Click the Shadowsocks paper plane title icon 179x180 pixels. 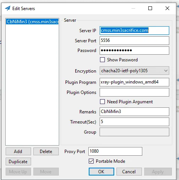7,8
